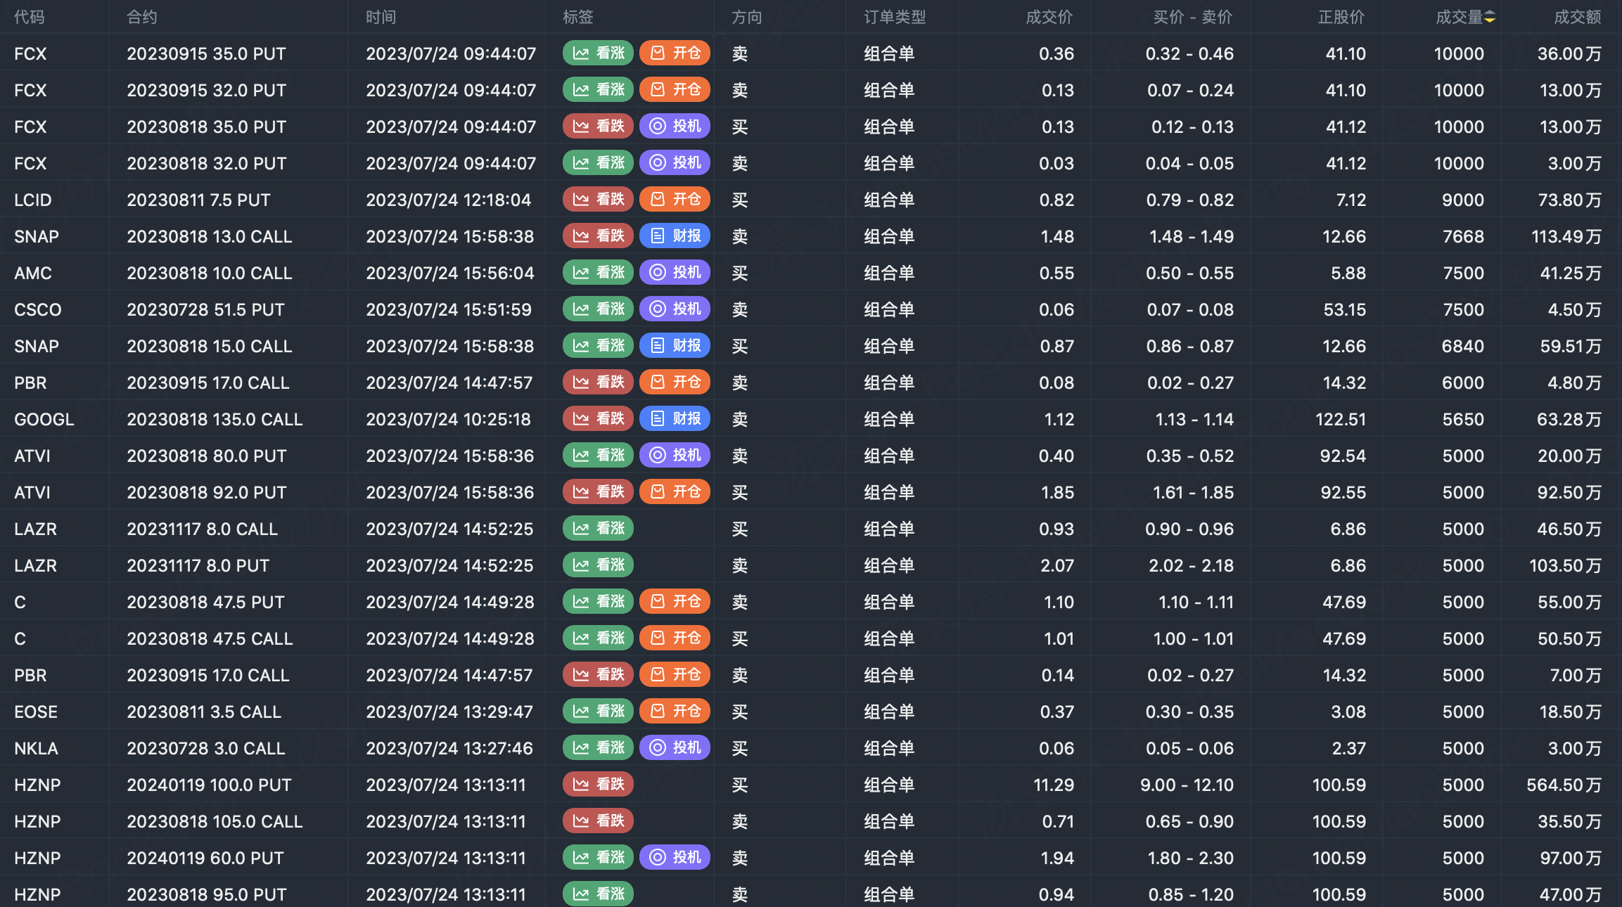The width and height of the screenshot is (1622, 907).
Task: Select the EOSE ticker code
Action: point(36,712)
